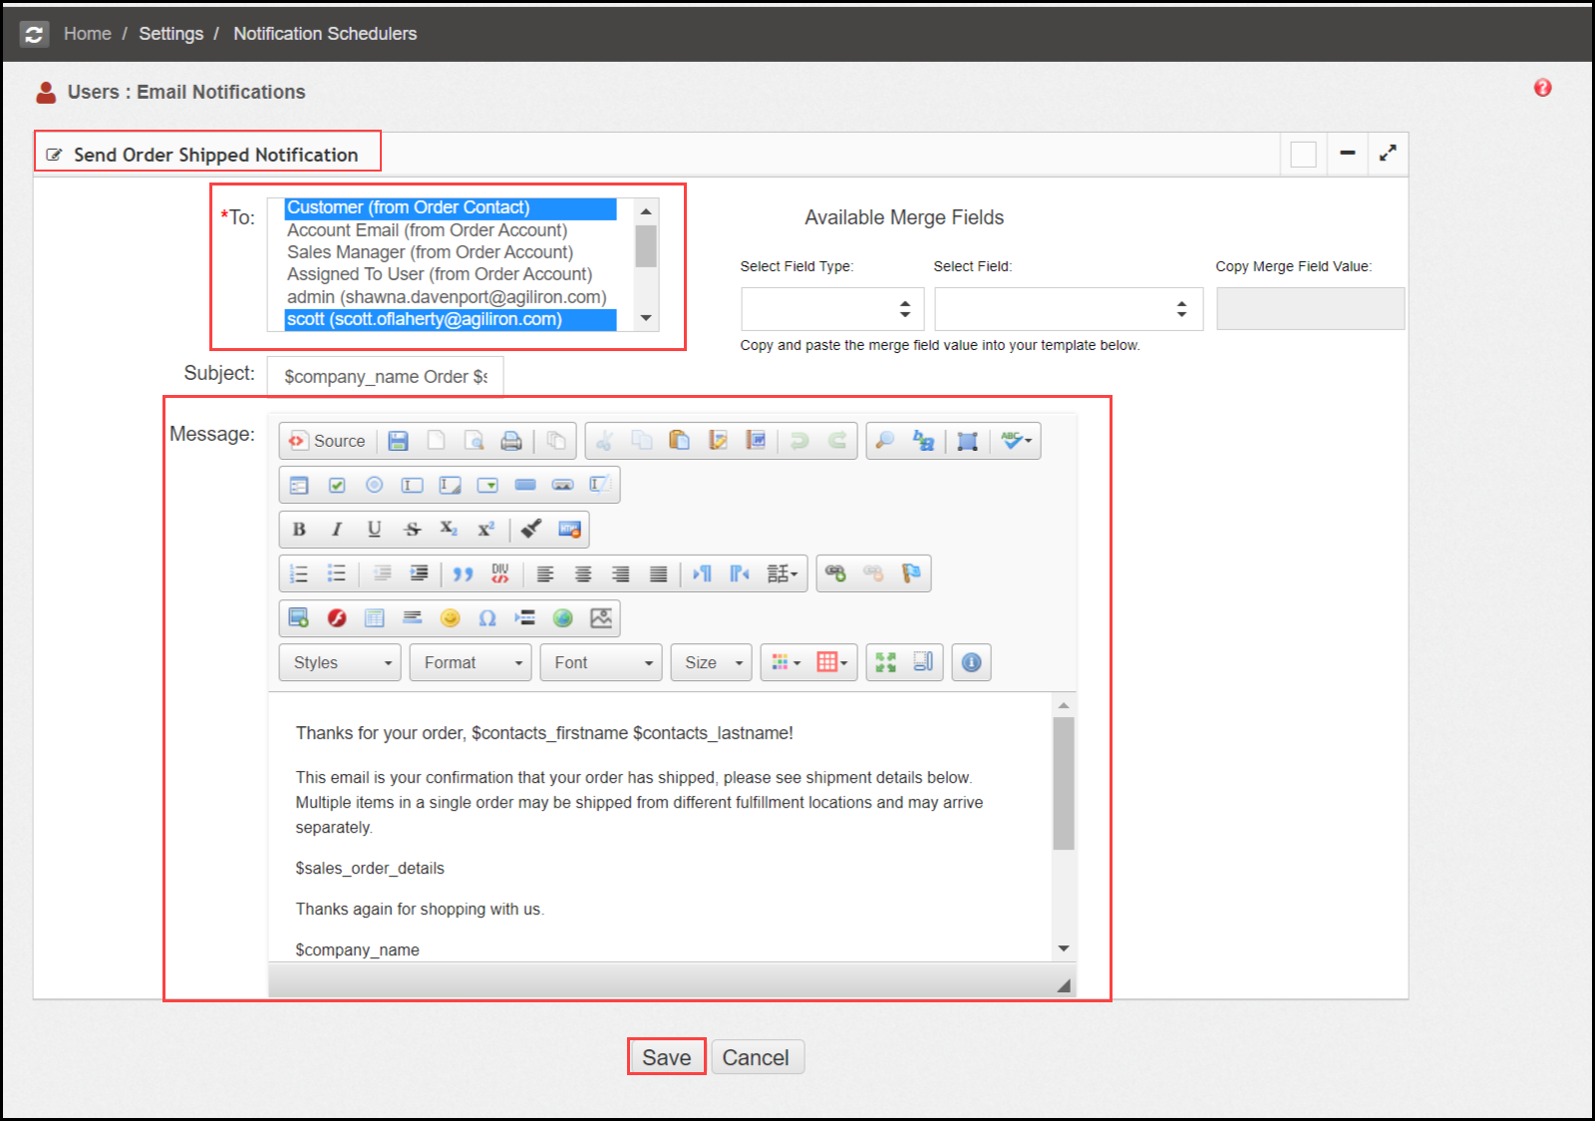Insert a checkbox form element
1595x1121 pixels.
coord(337,485)
